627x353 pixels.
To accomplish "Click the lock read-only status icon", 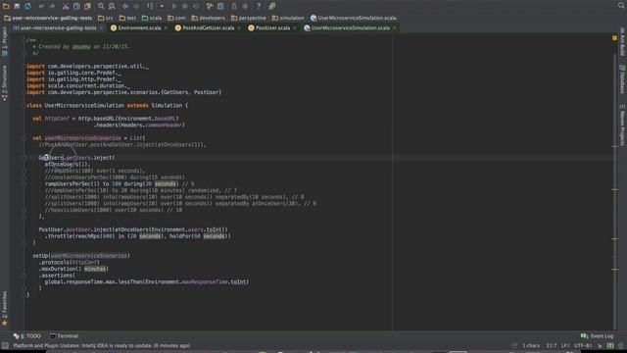I will 600,345.
